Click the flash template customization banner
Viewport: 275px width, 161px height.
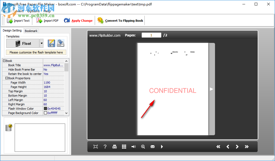pos(36,52)
